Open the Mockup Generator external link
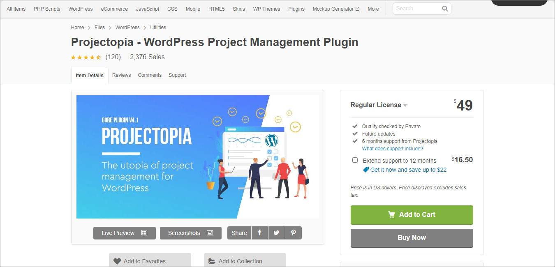Image resolution: width=555 pixels, height=267 pixels. pos(336,9)
